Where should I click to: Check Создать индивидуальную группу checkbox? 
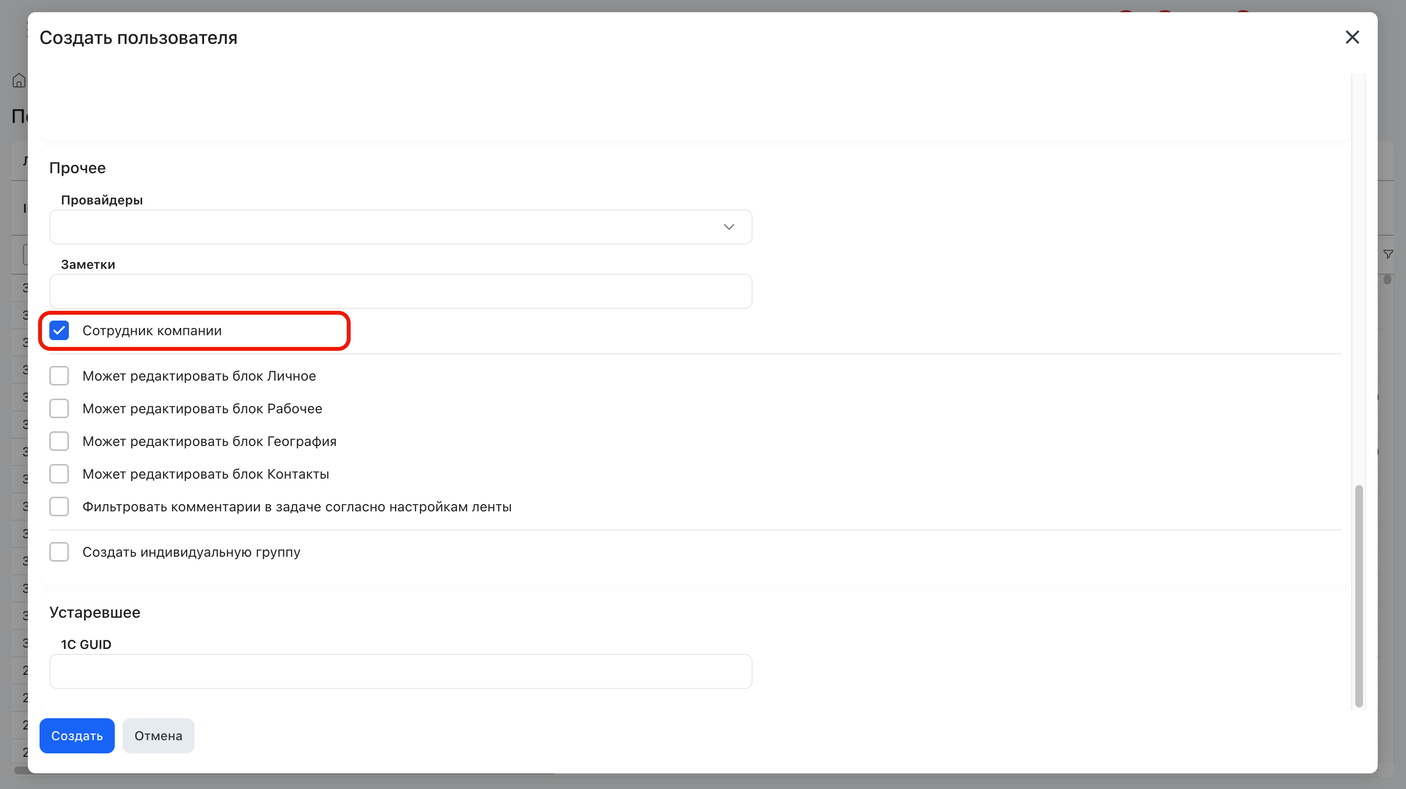pos(59,552)
